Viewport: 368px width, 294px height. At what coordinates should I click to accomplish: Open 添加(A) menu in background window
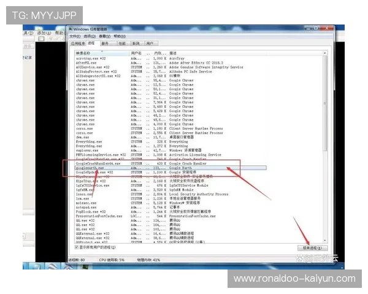(44, 33)
